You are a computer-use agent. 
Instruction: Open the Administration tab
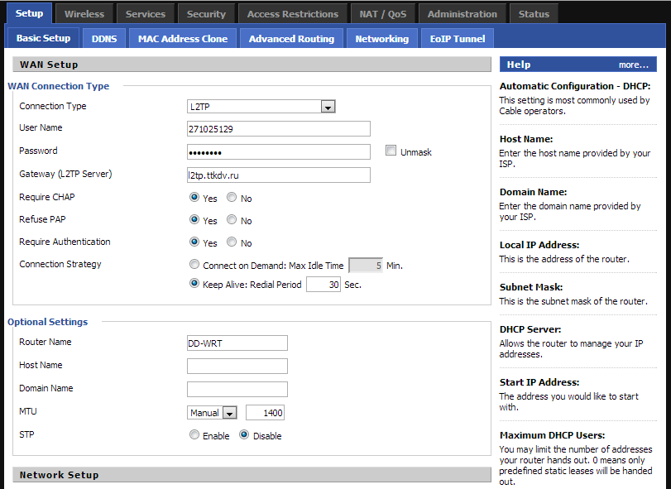462,13
